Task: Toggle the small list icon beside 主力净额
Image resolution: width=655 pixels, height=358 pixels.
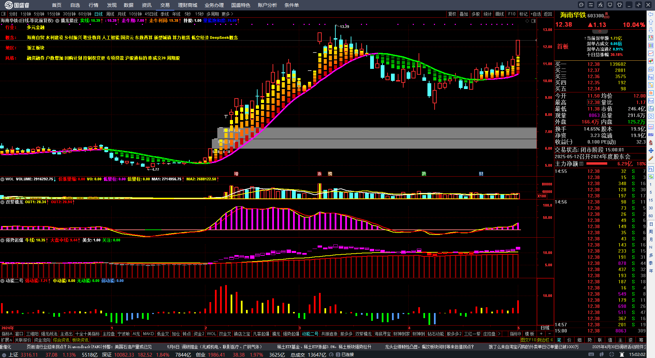Action: (581, 164)
